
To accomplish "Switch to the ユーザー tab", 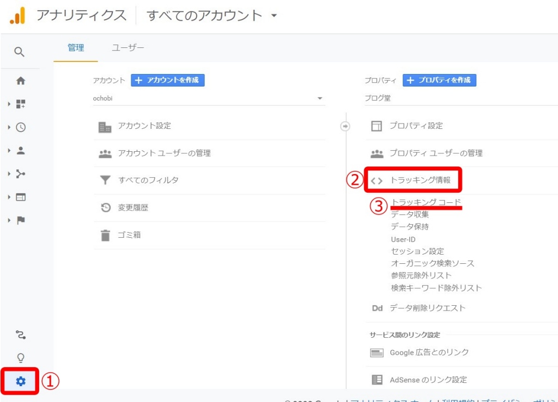I will coord(128,47).
